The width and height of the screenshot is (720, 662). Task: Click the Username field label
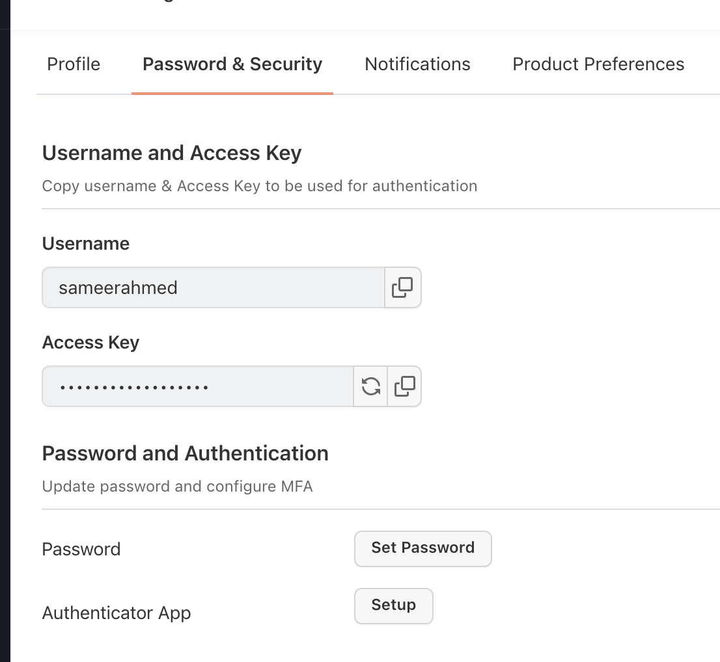86,243
